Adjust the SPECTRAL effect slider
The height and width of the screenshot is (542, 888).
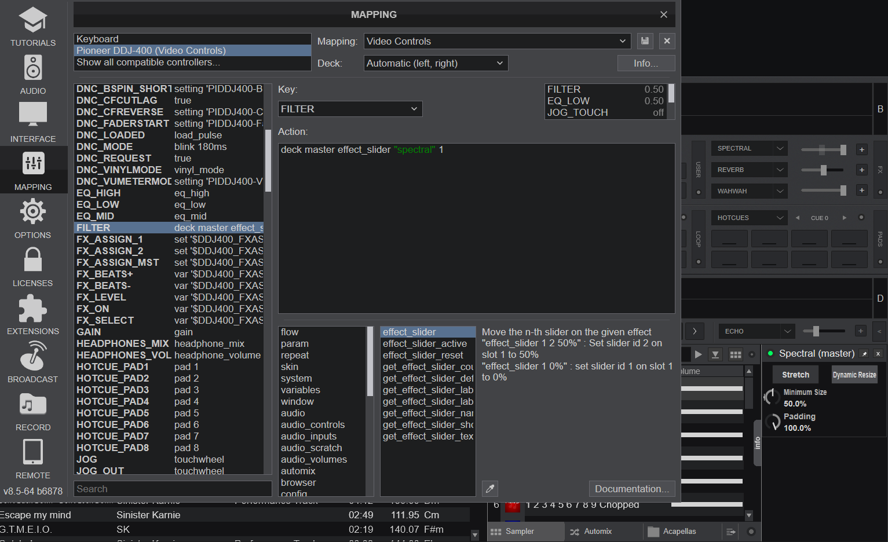[x=823, y=150]
